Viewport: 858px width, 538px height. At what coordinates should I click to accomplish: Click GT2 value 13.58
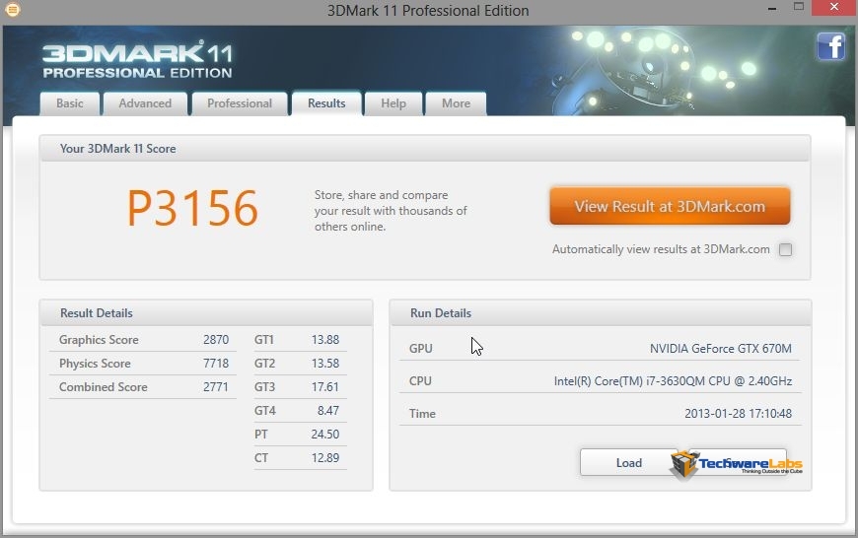(x=325, y=363)
